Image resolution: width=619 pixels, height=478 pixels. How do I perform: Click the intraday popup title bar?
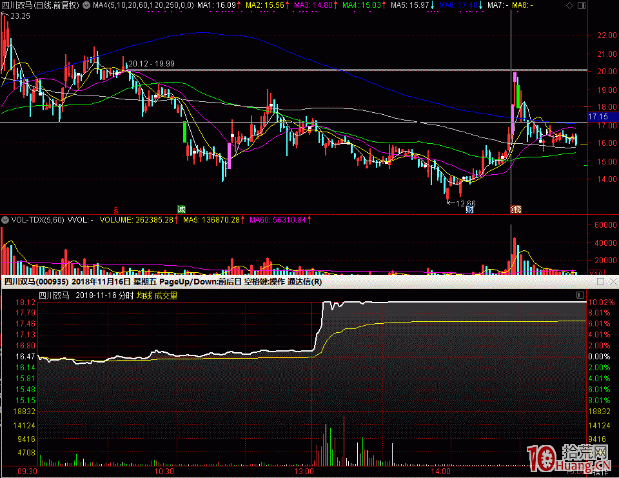pos(258,282)
